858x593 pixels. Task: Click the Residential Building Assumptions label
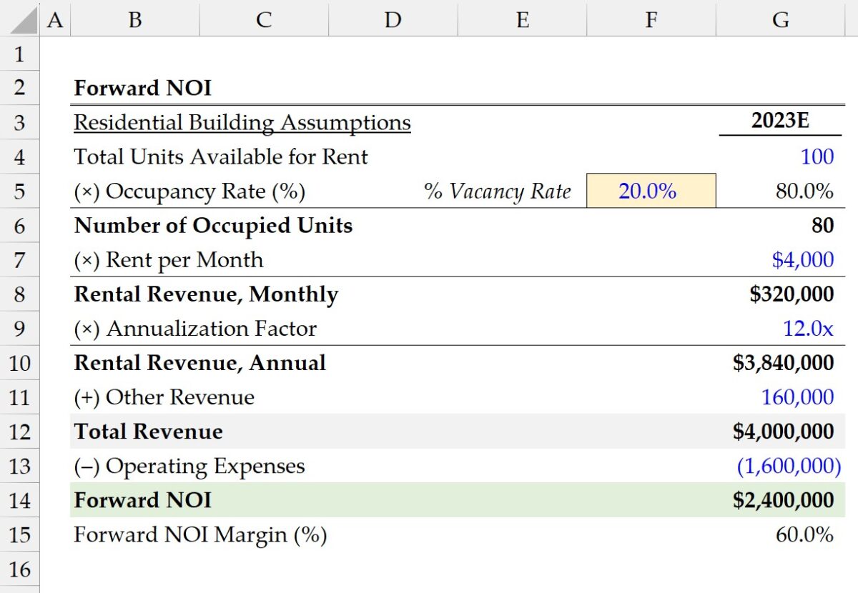[x=242, y=122]
